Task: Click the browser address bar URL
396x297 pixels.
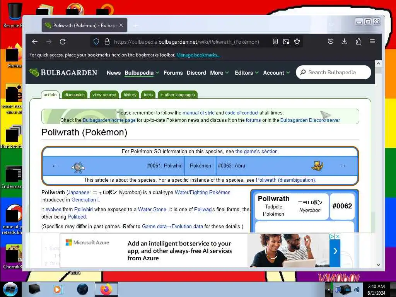Action: (186, 42)
